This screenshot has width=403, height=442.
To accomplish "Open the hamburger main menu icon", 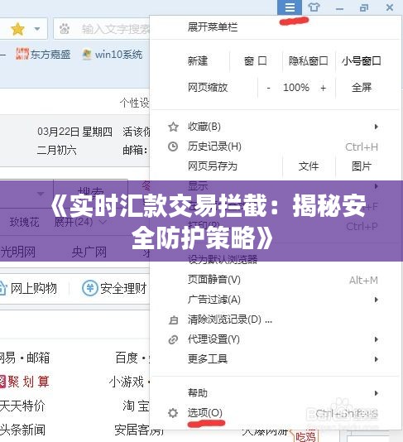I will tap(290, 7).
